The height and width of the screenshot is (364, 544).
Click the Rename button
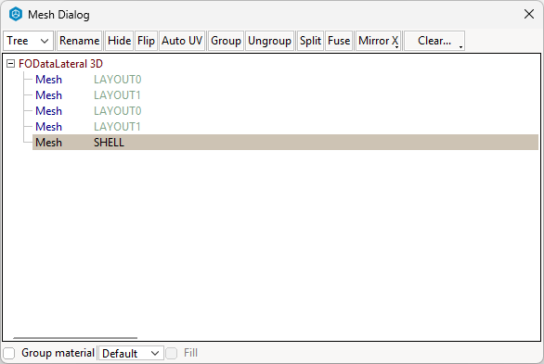click(x=79, y=41)
